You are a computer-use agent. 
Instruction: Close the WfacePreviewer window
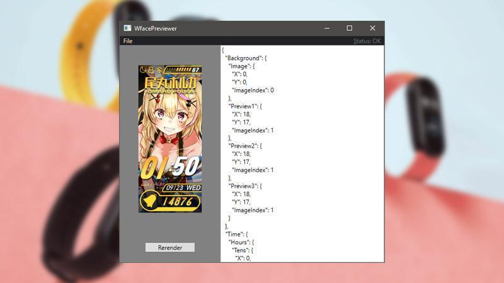click(x=372, y=28)
